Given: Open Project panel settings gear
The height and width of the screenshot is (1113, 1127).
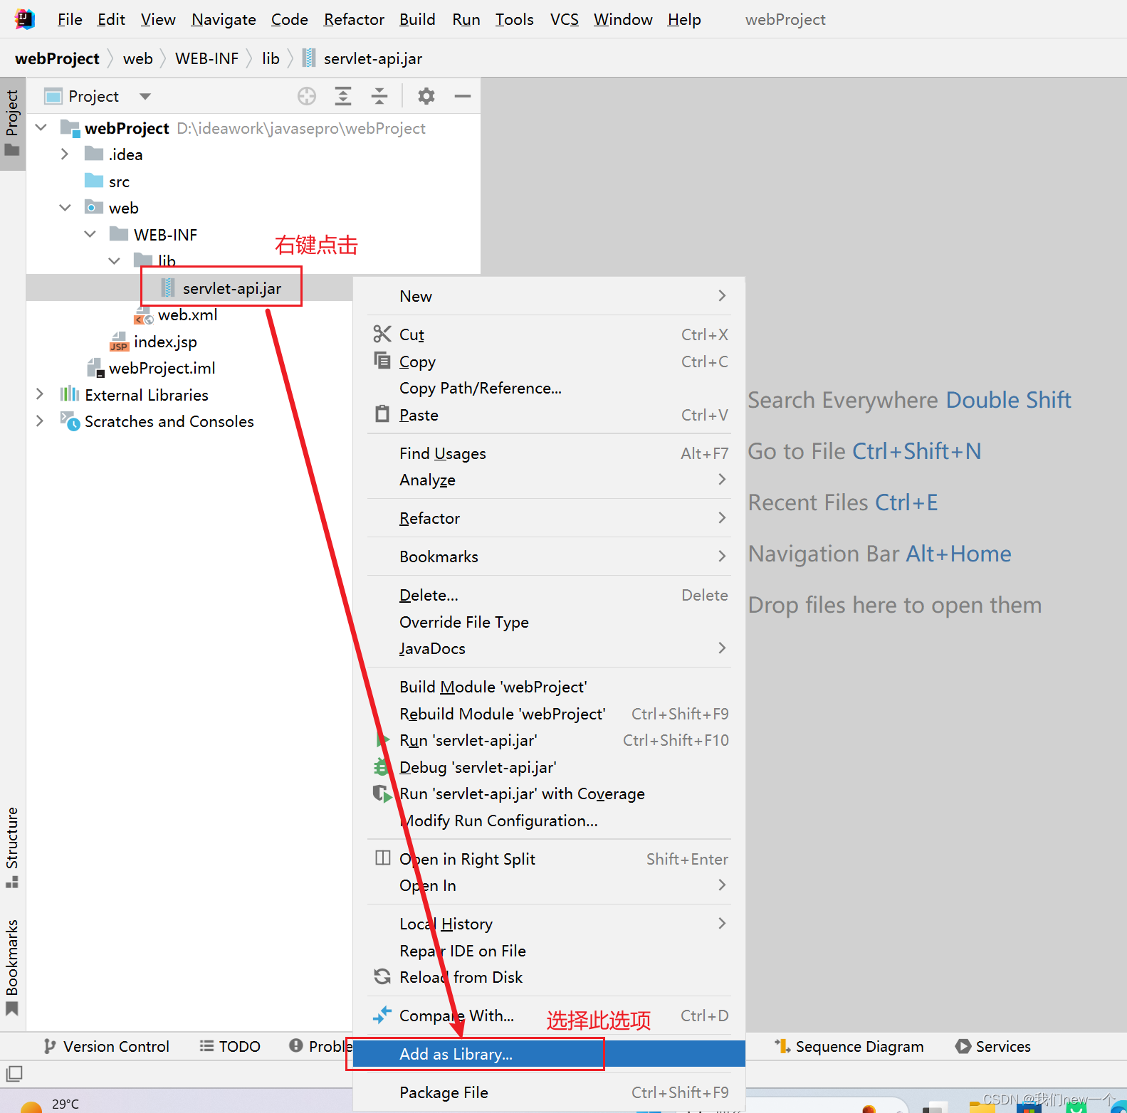Looking at the screenshot, I should pyautogui.click(x=426, y=96).
